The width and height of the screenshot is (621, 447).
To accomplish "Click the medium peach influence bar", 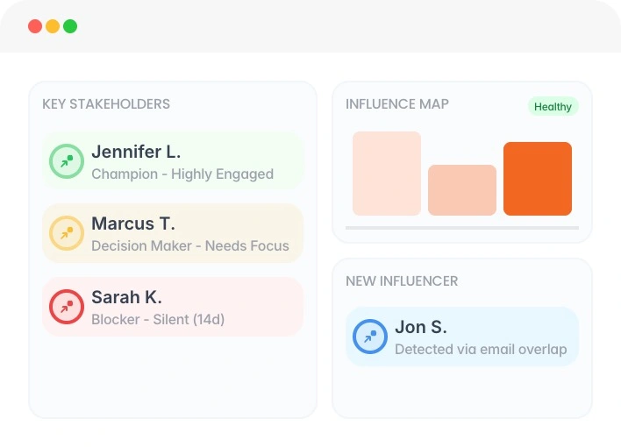I will tap(462, 190).
